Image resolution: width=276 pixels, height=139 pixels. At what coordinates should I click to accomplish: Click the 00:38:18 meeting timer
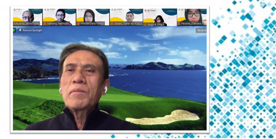click(x=201, y=30)
